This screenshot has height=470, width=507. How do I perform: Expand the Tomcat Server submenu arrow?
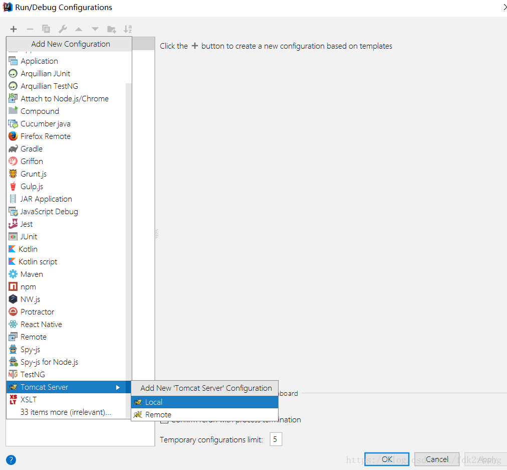tap(118, 387)
